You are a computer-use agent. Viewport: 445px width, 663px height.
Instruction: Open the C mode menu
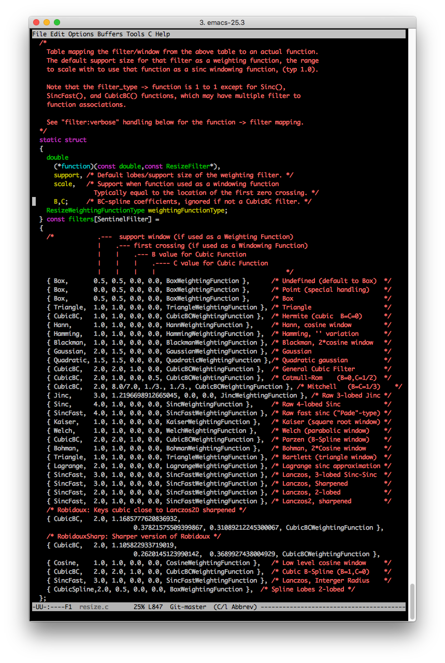150,34
